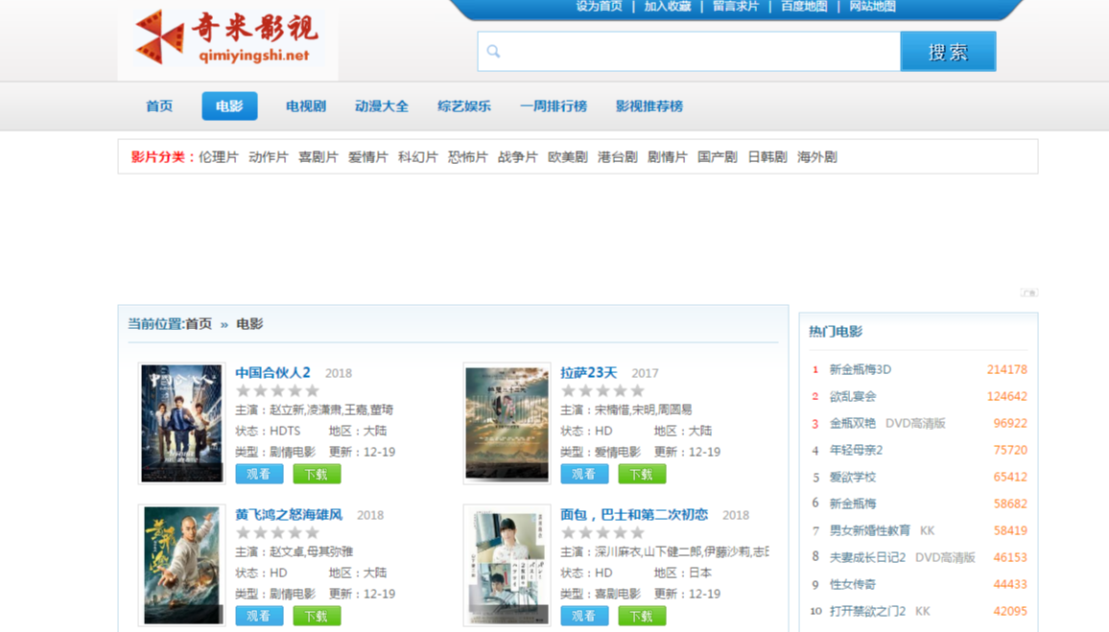The width and height of the screenshot is (1109, 632).
Task: Click 观看 button for 中国合伙人2
Action: click(259, 474)
